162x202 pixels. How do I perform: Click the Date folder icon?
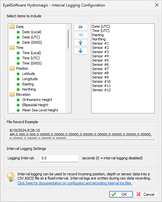[12, 27]
